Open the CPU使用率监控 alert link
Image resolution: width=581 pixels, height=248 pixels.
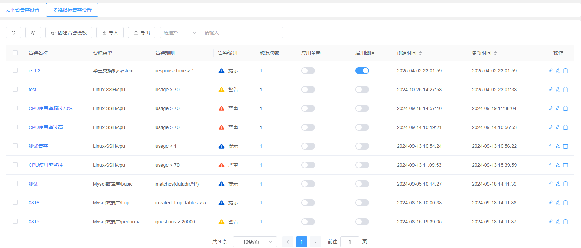point(46,165)
